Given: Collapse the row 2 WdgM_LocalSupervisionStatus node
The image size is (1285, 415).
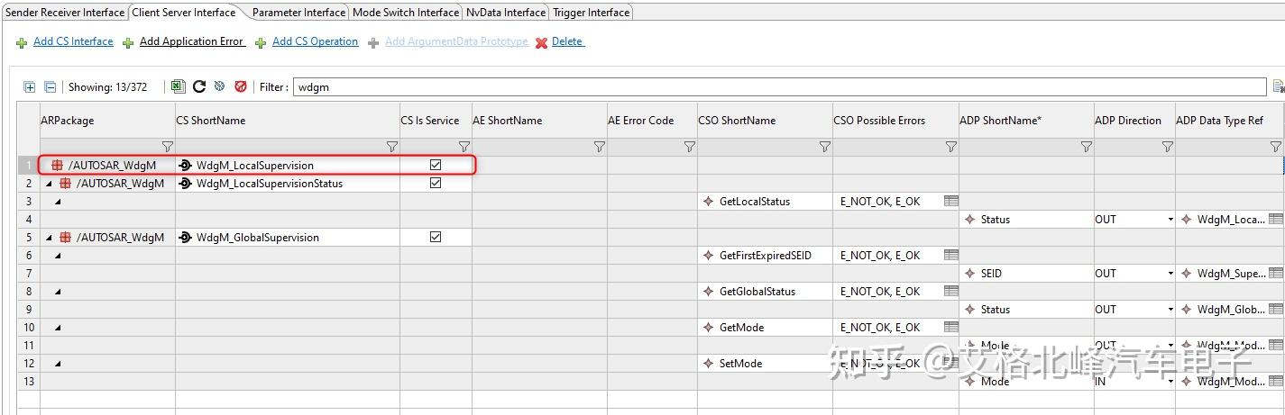Looking at the screenshot, I should tap(50, 184).
